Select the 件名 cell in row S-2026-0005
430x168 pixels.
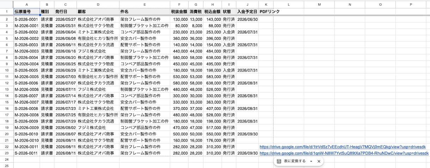pos(145,70)
